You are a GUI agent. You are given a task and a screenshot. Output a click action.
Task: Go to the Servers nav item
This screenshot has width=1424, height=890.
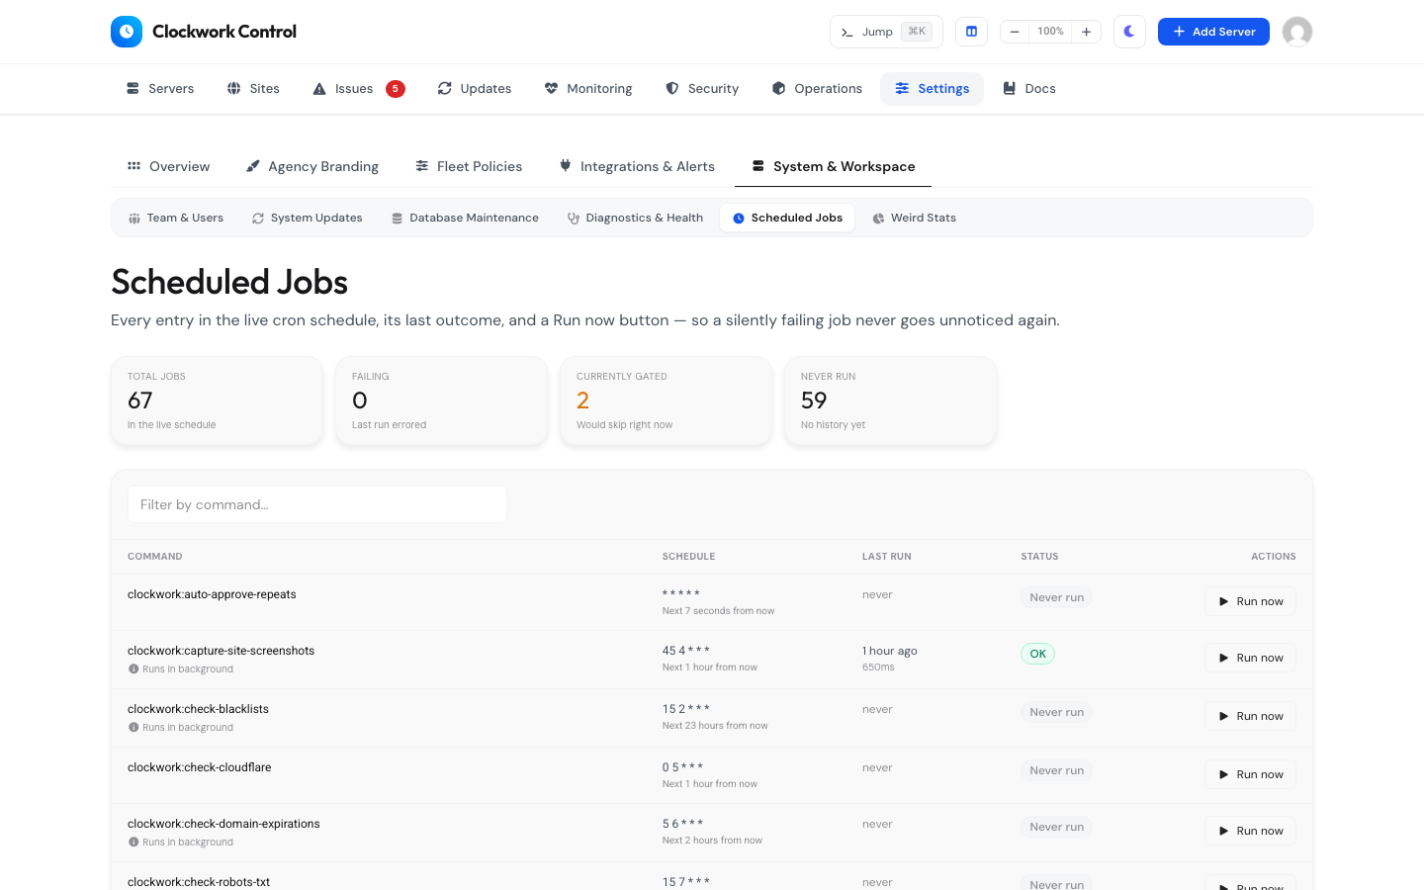(160, 89)
